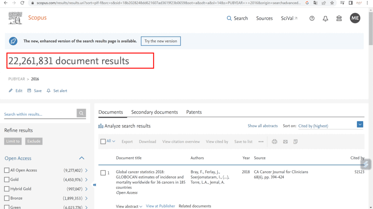This screenshot has height=209, width=373.
Task: Expand All Open Access arrow
Action: 86,170
